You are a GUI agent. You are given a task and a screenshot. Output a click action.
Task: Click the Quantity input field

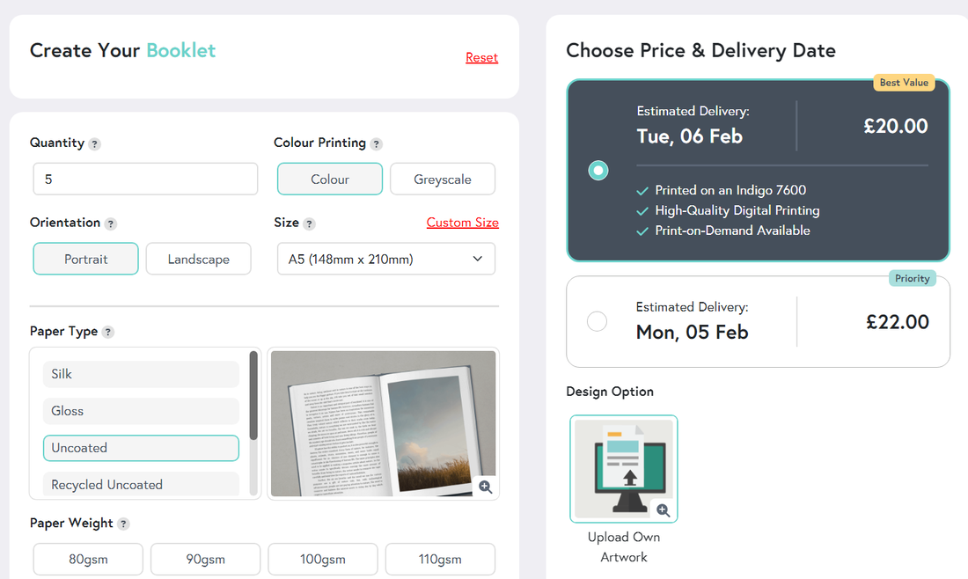(145, 180)
